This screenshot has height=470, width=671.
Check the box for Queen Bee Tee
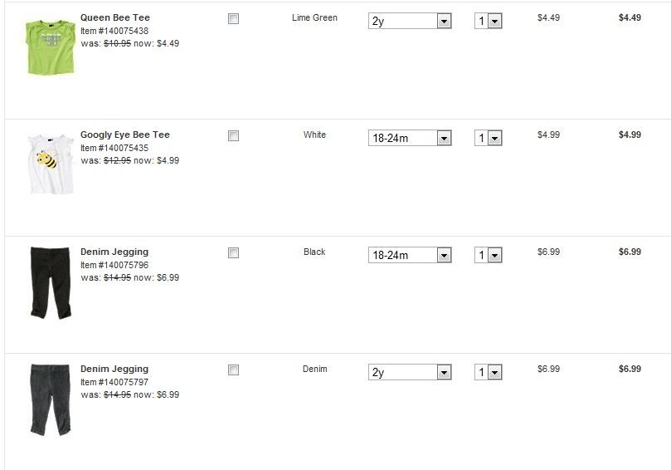pos(233,18)
